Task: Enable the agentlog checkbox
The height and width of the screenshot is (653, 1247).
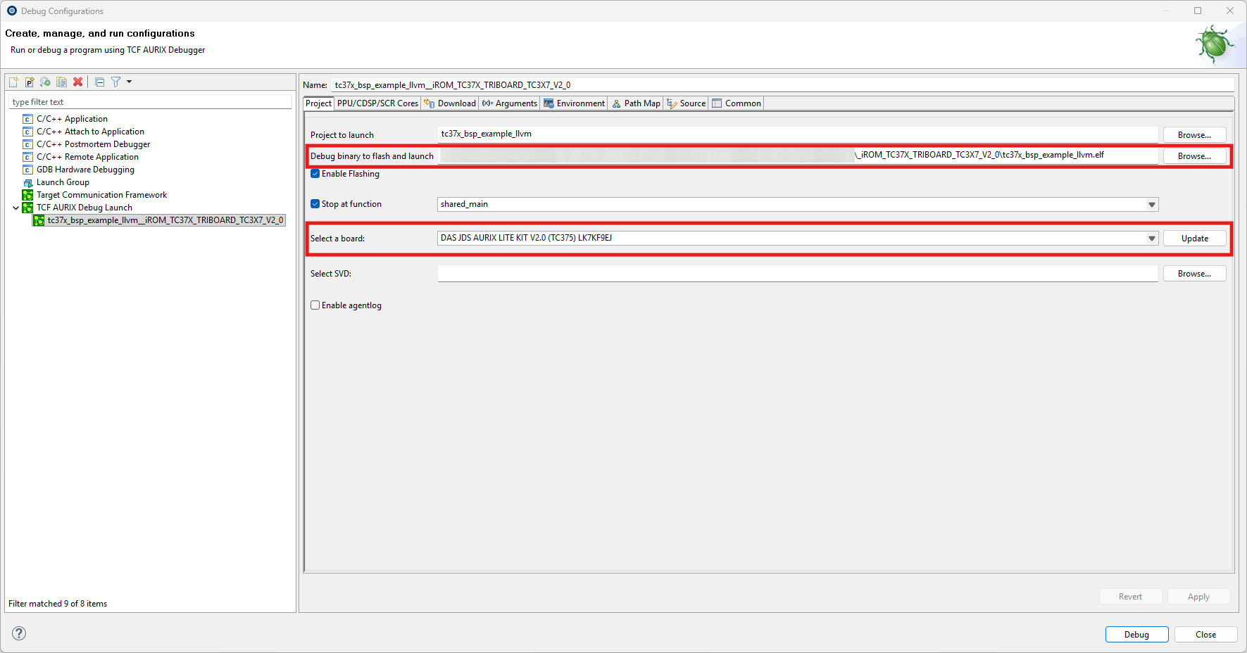Action: pyautogui.click(x=315, y=305)
